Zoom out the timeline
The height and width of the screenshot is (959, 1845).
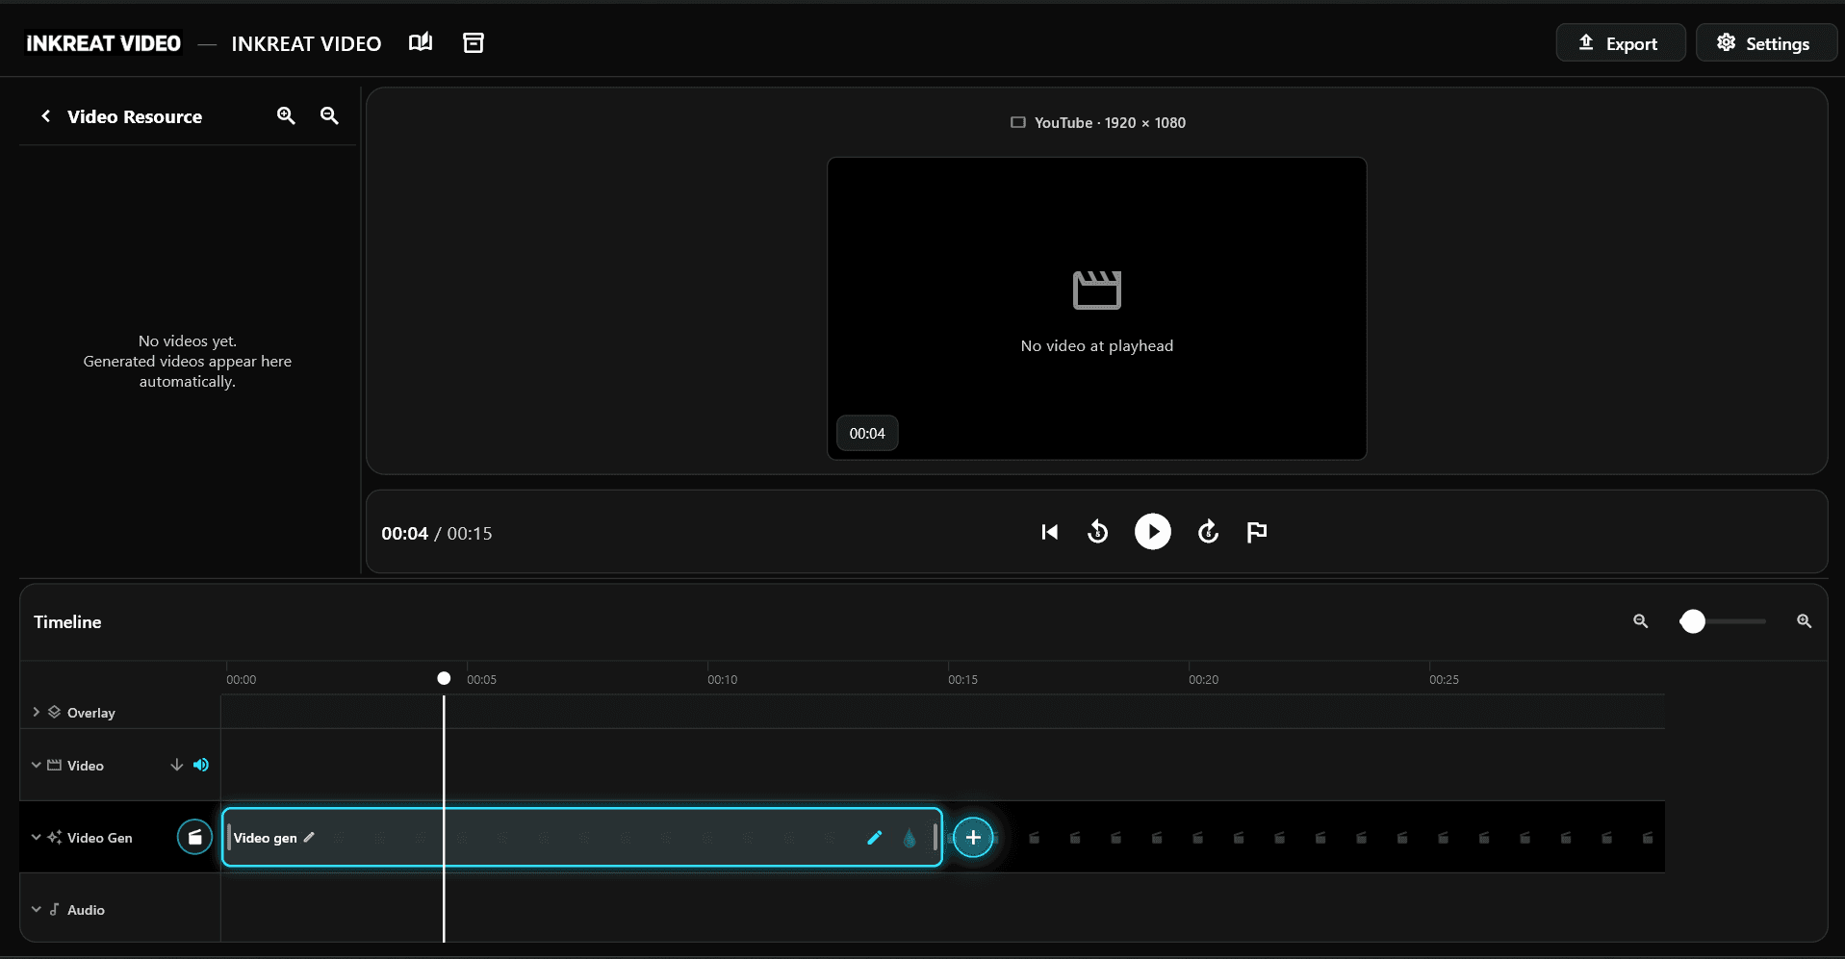(x=1641, y=621)
